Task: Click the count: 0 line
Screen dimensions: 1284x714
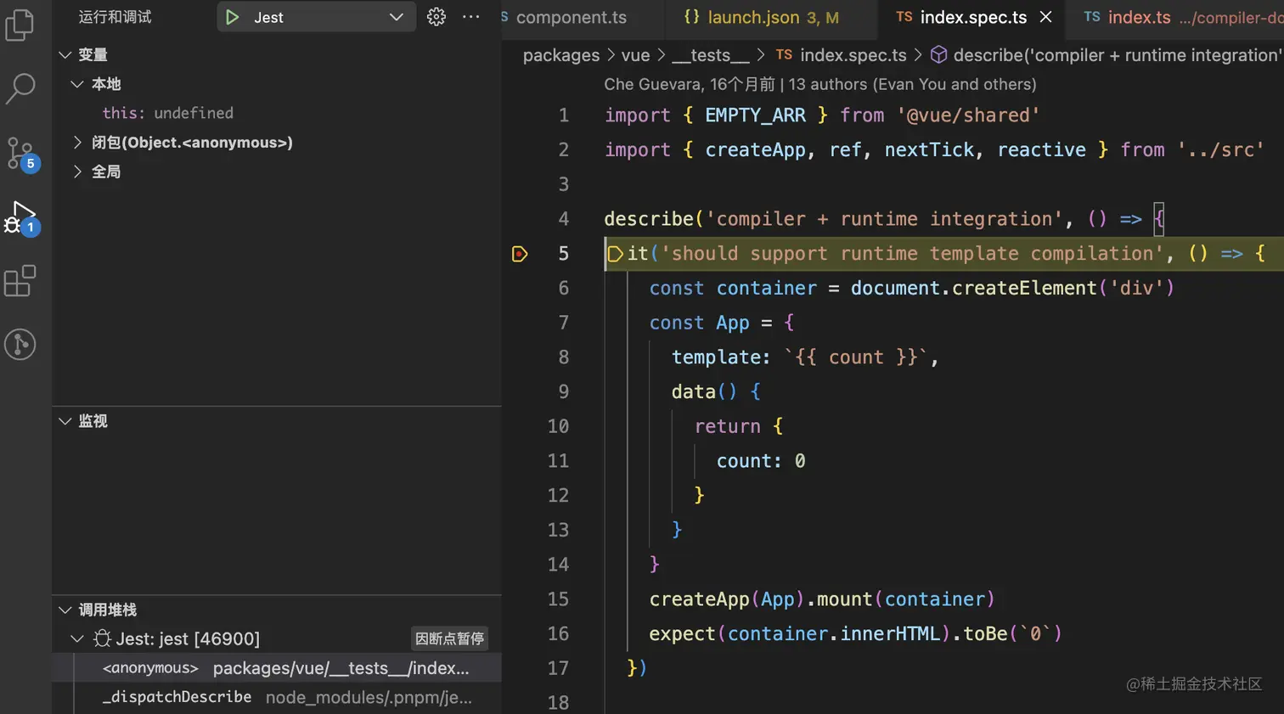Action: (x=761, y=461)
